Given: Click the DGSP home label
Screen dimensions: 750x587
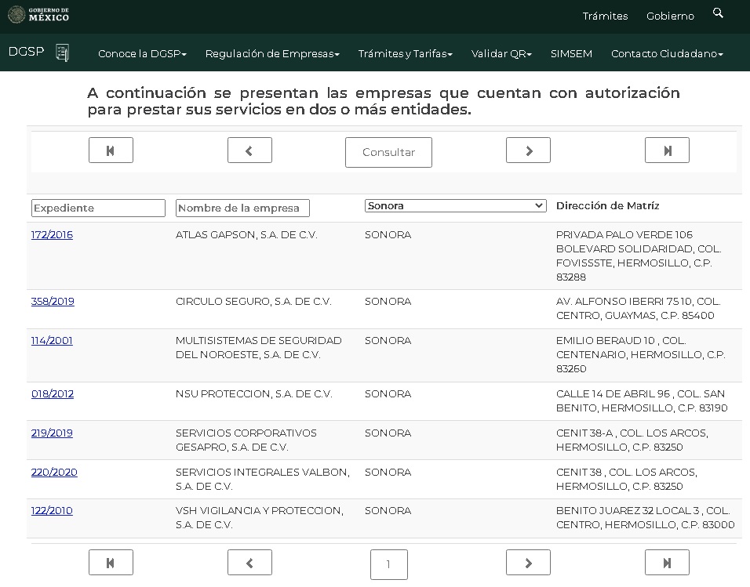Looking at the screenshot, I should (27, 52).
